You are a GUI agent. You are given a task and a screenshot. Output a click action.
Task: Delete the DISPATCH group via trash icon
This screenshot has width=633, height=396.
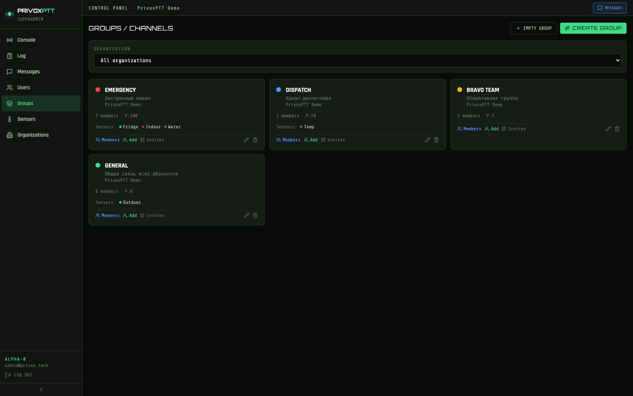click(436, 140)
